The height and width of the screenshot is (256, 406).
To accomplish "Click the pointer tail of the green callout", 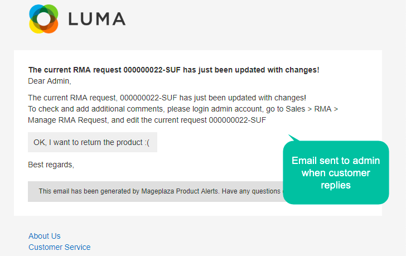I will pyautogui.click(x=293, y=138).
